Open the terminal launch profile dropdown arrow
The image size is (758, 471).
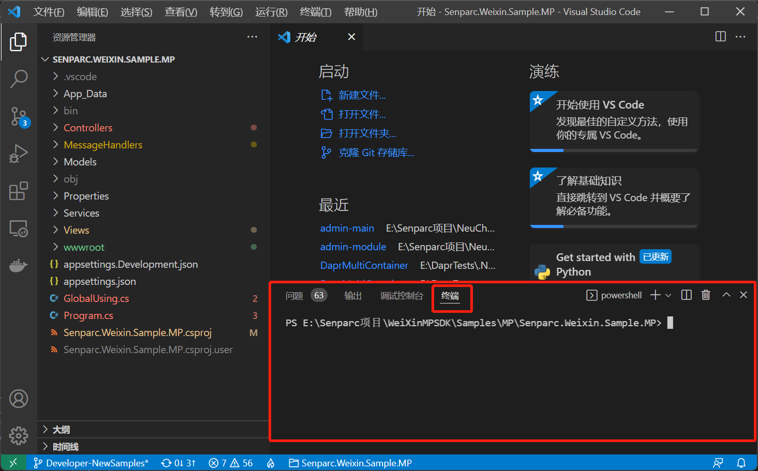(669, 295)
